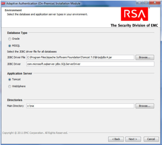Browse for the JDBC Driver File
The width and height of the screenshot is (162, 145).
click(x=145, y=57)
